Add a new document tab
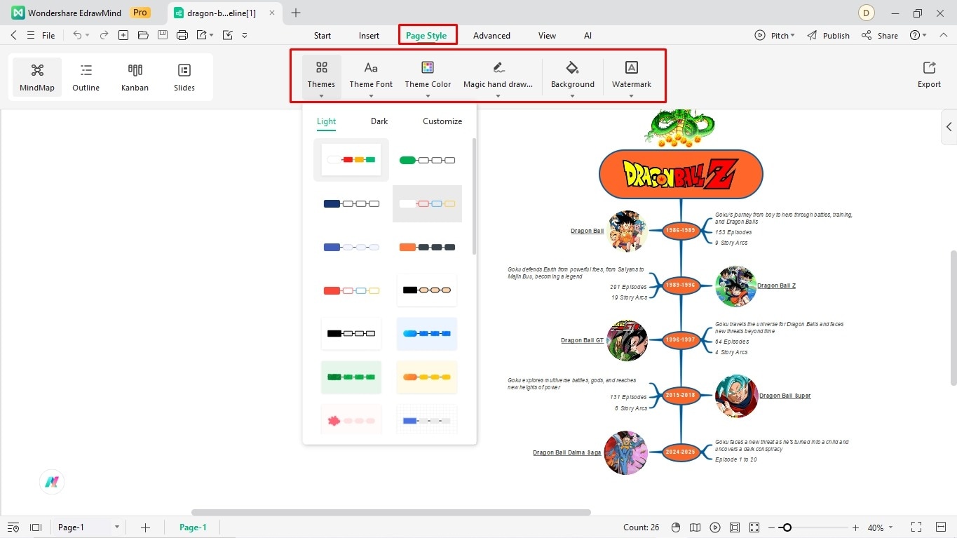 (296, 13)
